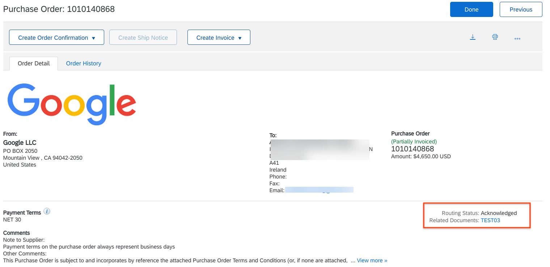Click the Google logo image
Image resolution: width=550 pixels, height=267 pixels.
(72, 104)
